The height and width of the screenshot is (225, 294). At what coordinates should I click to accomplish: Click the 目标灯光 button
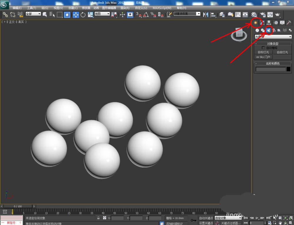[263, 52]
